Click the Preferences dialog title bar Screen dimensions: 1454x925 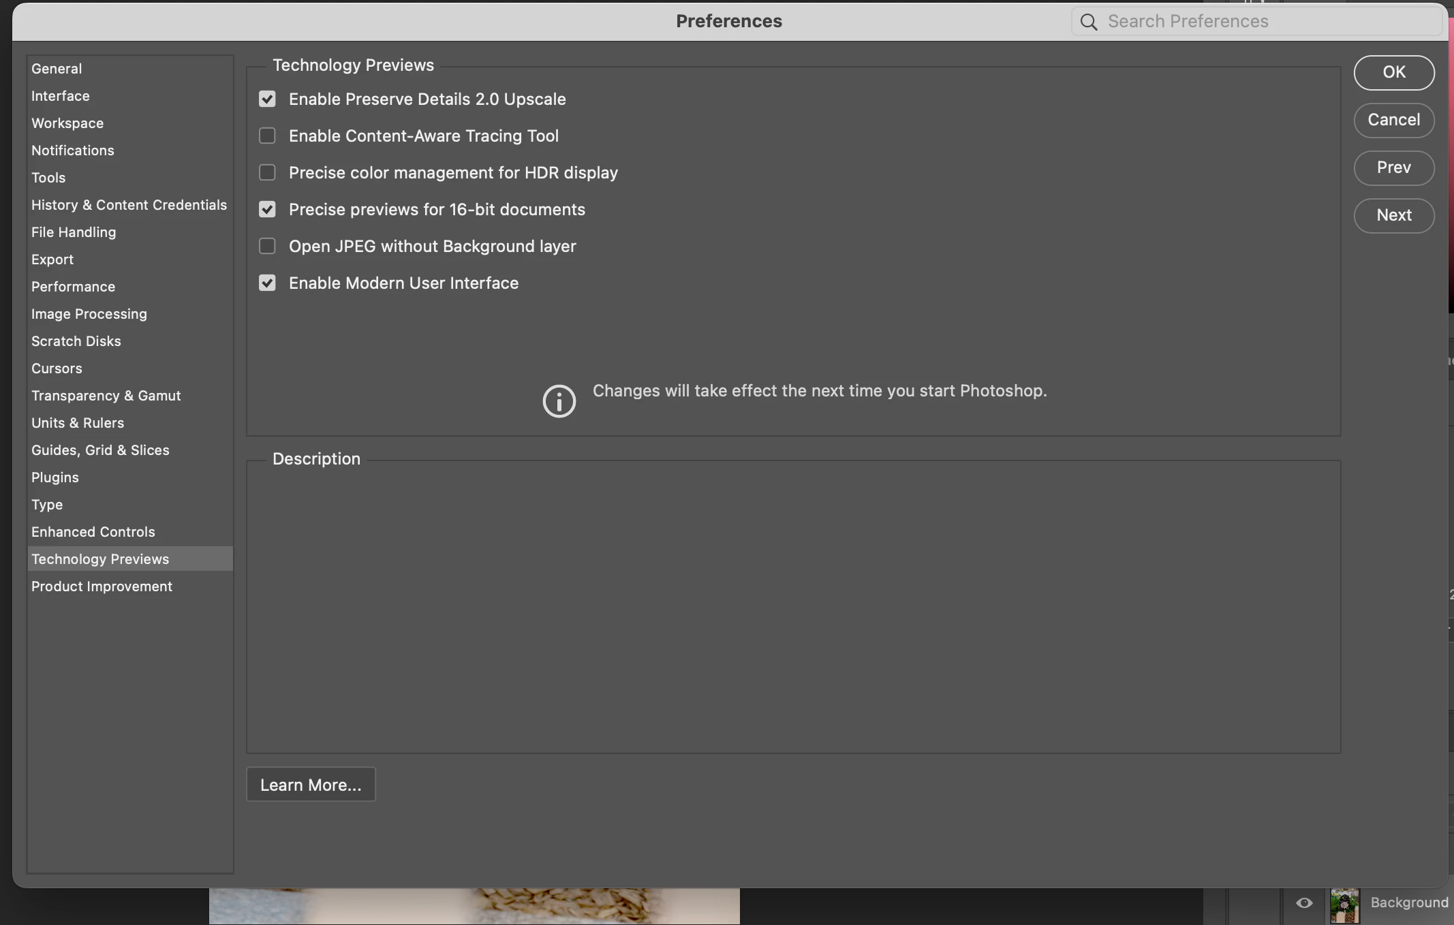pyautogui.click(x=729, y=22)
